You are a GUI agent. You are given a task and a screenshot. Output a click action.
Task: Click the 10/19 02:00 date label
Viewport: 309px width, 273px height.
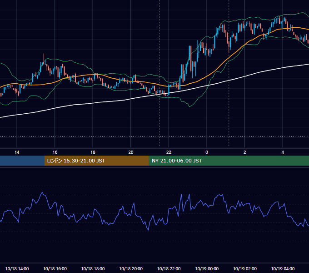[x=245, y=268]
